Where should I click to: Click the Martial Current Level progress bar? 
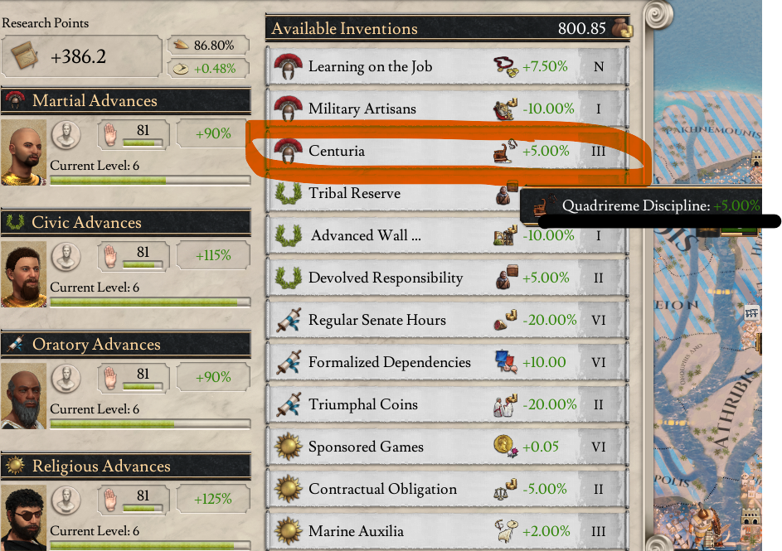pyautogui.click(x=149, y=180)
